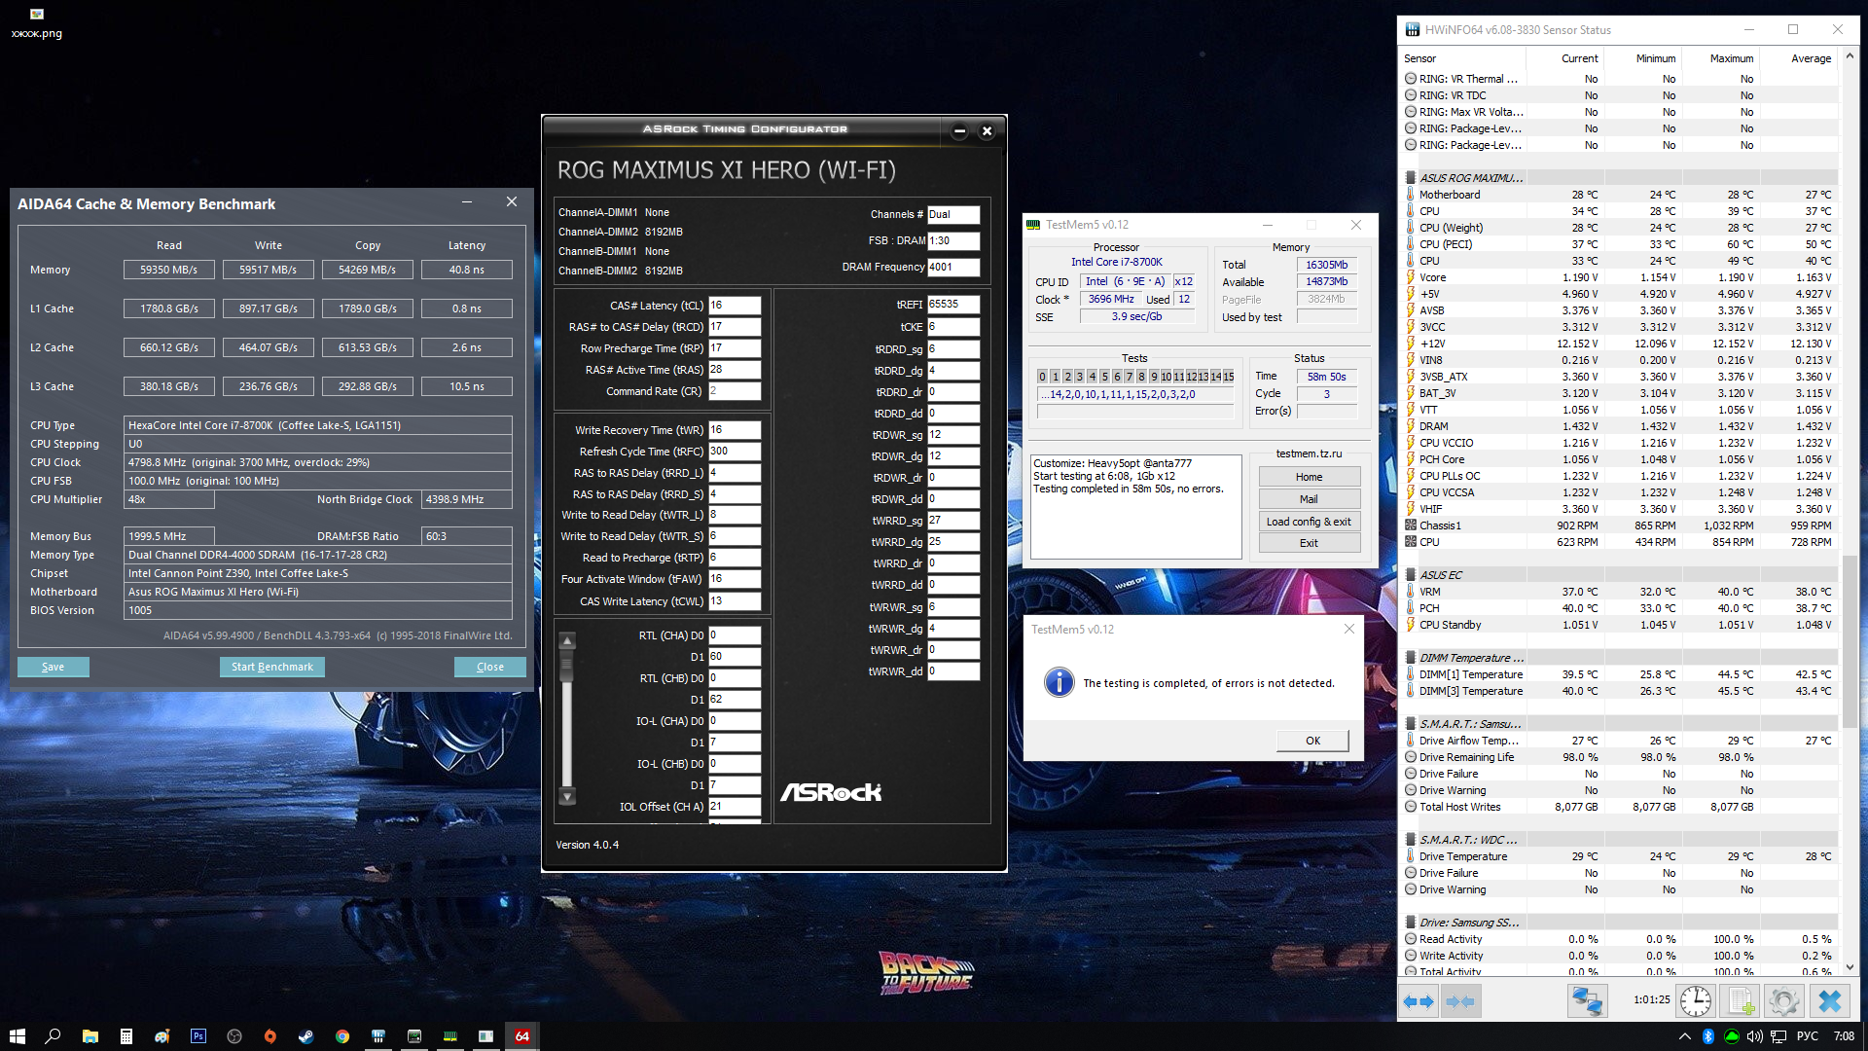
Task: Click Load config & exit button
Action: tap(1309, 522)
